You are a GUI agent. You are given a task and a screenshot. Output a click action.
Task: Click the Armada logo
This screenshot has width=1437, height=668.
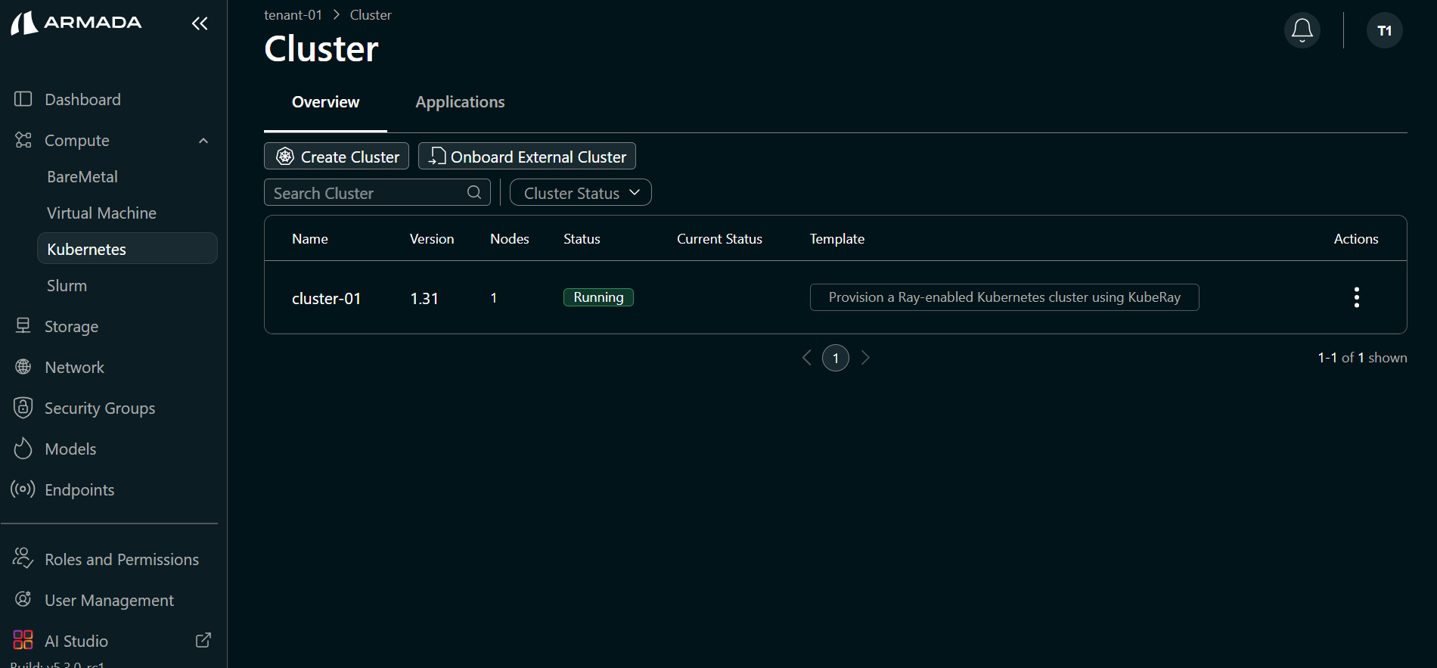pos(76,23)
